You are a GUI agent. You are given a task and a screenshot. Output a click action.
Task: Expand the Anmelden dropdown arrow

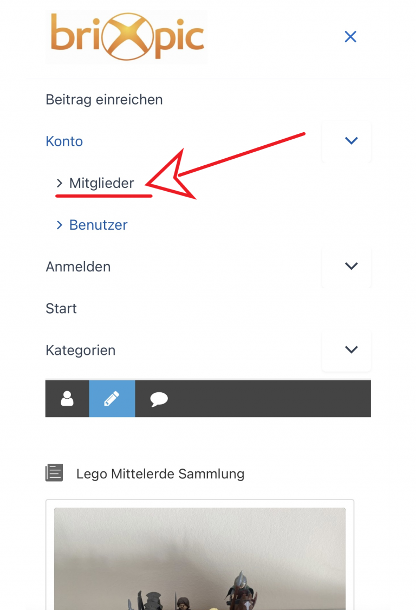pos(351,267)
